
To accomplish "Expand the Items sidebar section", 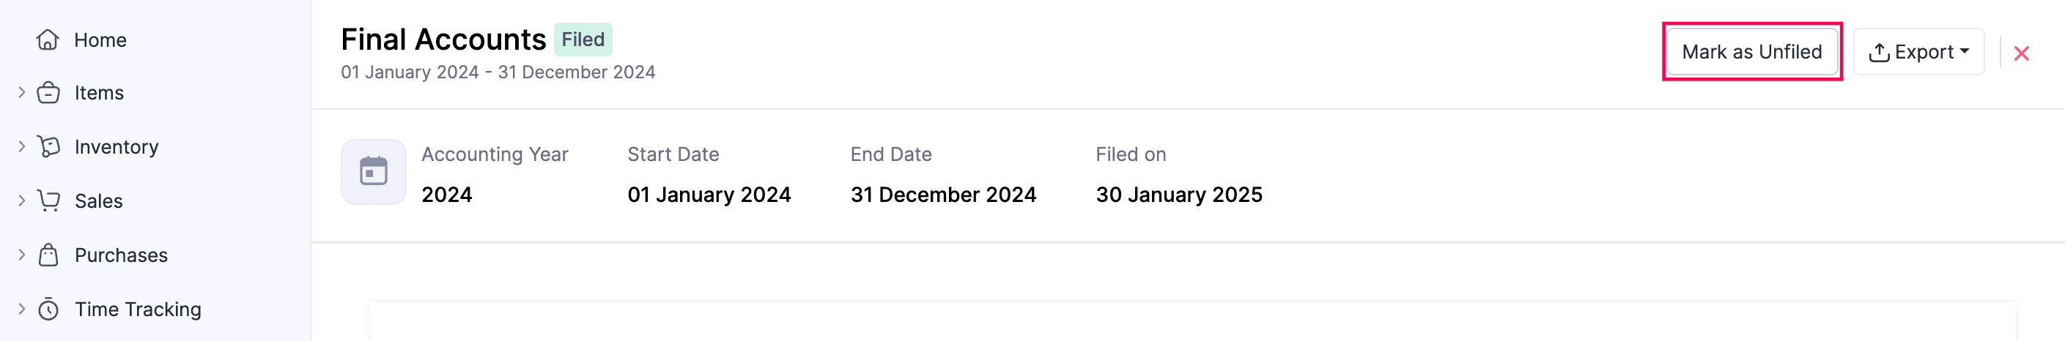I will [x=22, y=93].
